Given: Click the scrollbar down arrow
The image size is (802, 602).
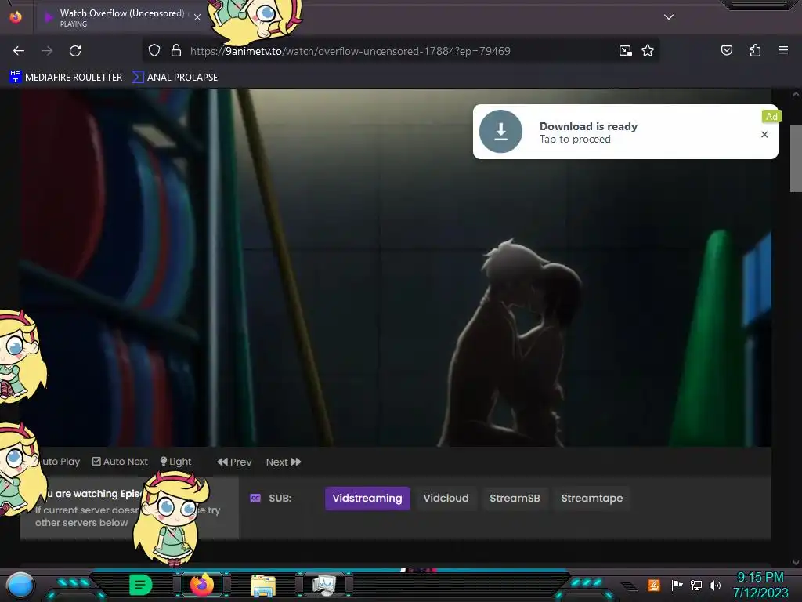Looking at the screenshot, I should [x=796, y=563].
